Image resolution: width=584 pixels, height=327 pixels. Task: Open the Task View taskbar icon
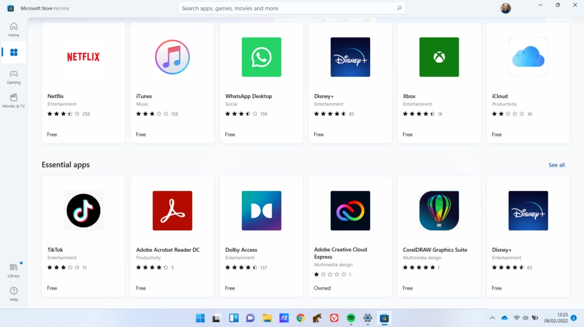216,318
